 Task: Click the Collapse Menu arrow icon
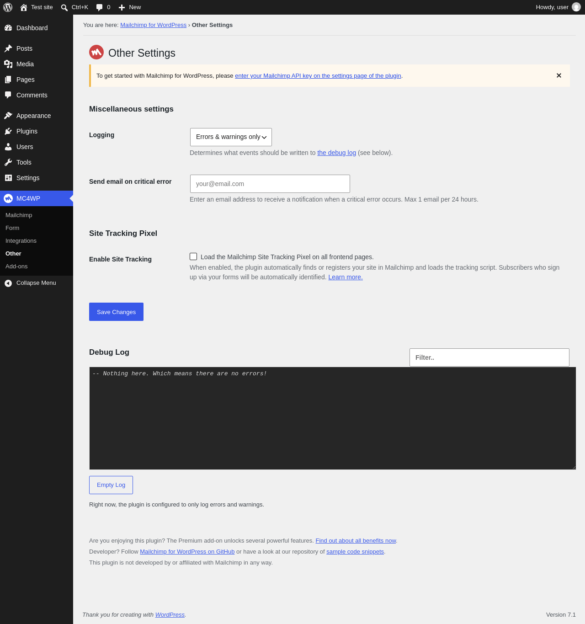tap(8, 283)
